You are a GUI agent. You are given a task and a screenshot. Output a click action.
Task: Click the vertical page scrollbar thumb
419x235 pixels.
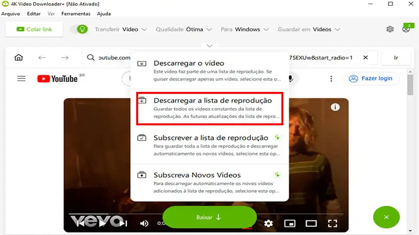(x=411, y=85)
